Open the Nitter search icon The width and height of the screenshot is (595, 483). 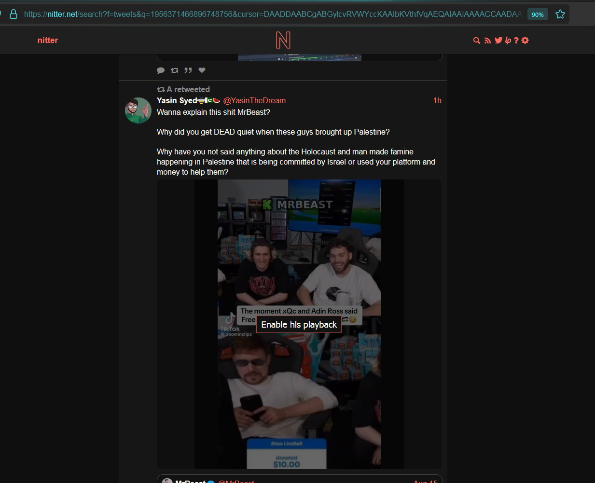click(477, 41)
